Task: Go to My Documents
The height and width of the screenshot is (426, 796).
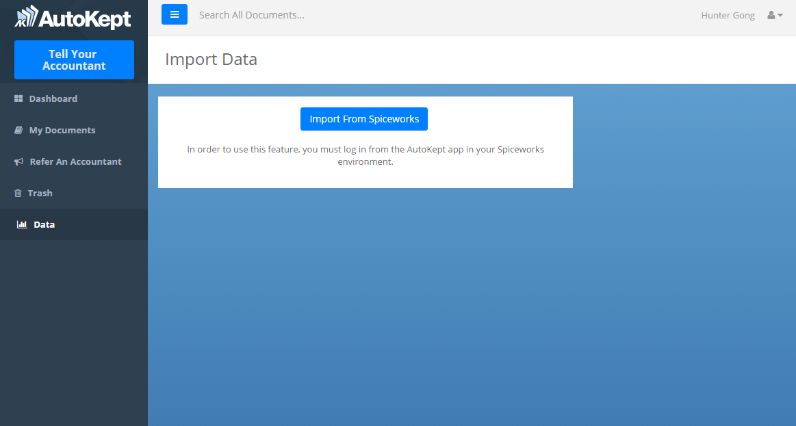Action: coord(74,130)
